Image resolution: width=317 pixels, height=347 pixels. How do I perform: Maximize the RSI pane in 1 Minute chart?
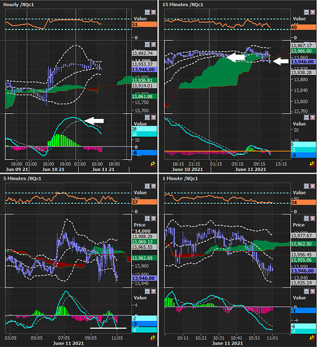(x=306, y=186)
